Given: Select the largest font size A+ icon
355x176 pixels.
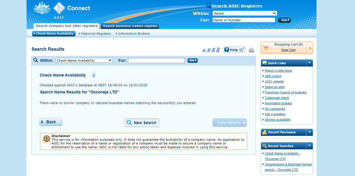Looking at the screenshot, I should (218, 50).
